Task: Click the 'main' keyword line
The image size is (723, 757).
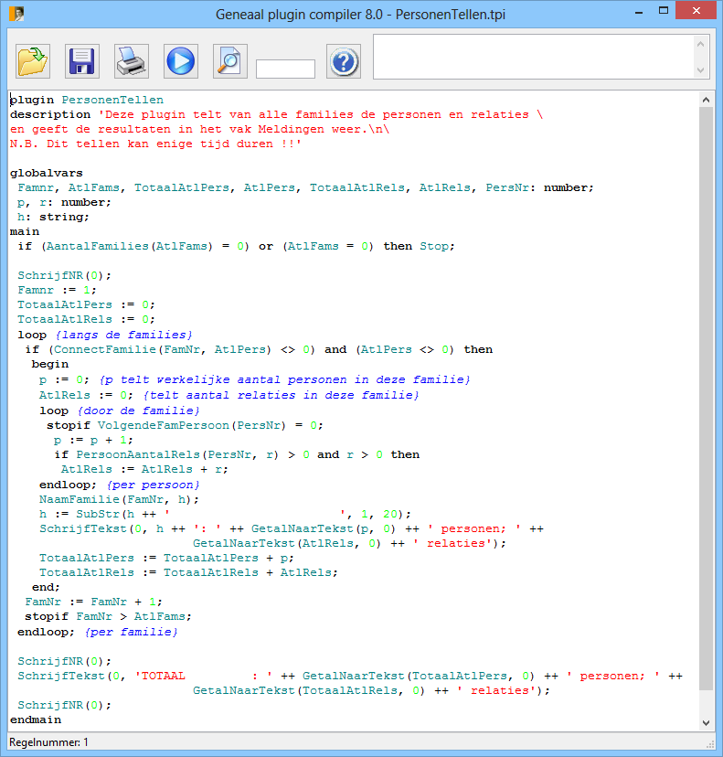Action: tap(25, 231)
